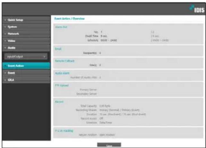The width and height of the screenshot is (206, 148).
Task: Select the highlighted Event Action menu
Action: click(x=26, y=66)
